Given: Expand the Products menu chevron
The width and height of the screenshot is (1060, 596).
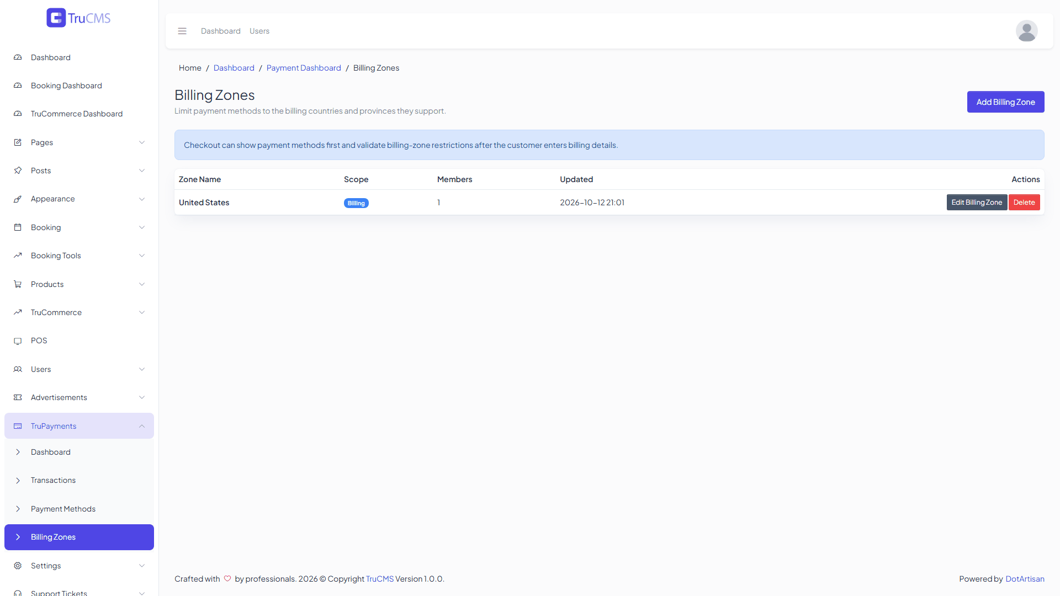Looking at the screenshot, I should pyautogui.click(x=142, y=284).
